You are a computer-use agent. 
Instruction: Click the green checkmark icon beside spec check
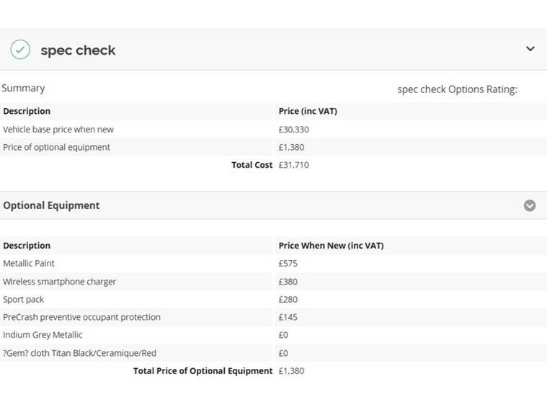coord(20,50)
